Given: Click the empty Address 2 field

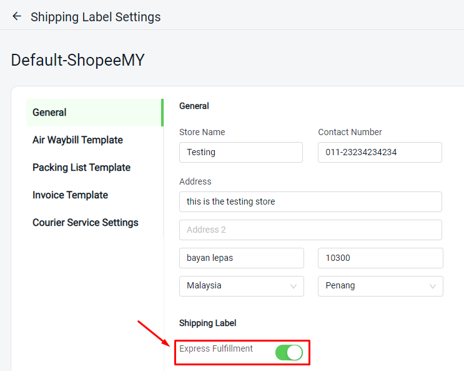Looking at the screenshot, I should point(310,230).
